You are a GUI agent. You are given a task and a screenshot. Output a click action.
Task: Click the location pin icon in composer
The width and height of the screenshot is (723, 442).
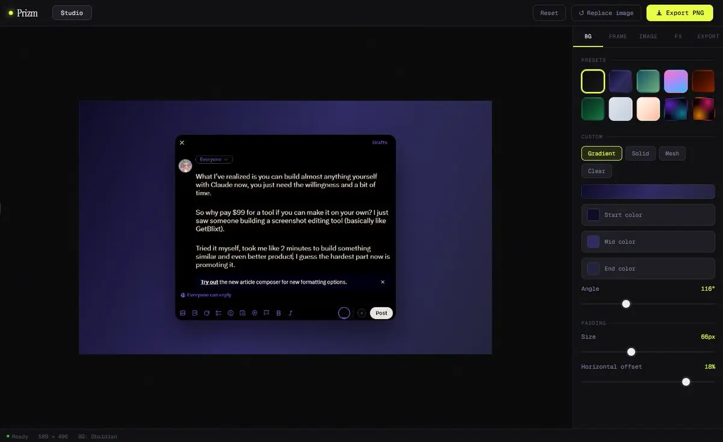[255, 313]
